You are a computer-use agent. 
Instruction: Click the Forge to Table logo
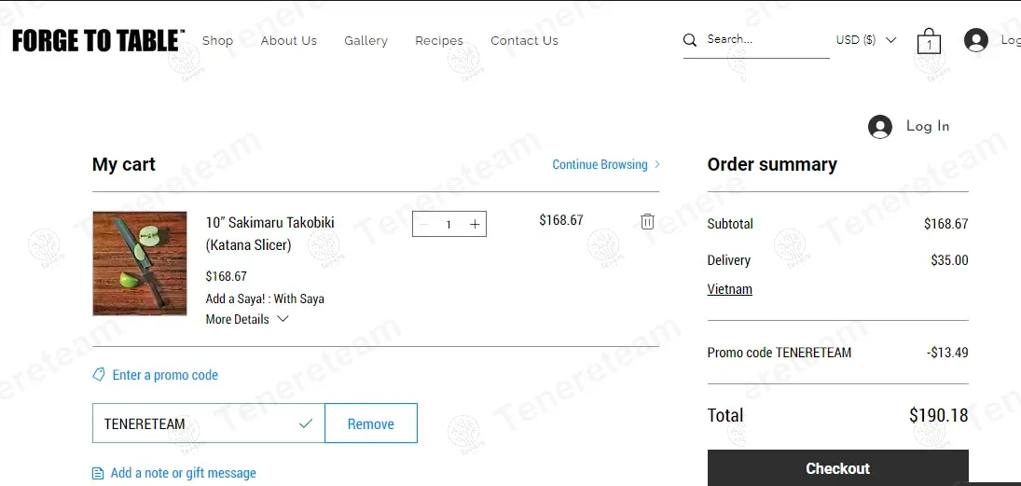[x=98, y=40]
